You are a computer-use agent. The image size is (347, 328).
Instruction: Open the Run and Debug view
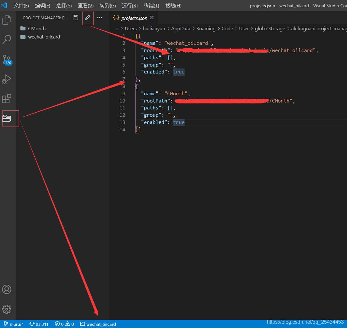click(7, 79)
